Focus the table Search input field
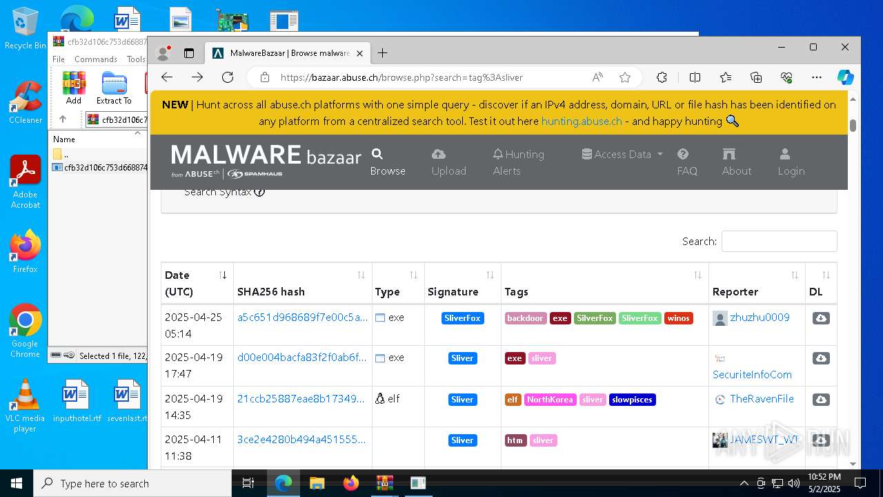Image resolution: width=883 pixels, height=497 pixels. point(779,241)
